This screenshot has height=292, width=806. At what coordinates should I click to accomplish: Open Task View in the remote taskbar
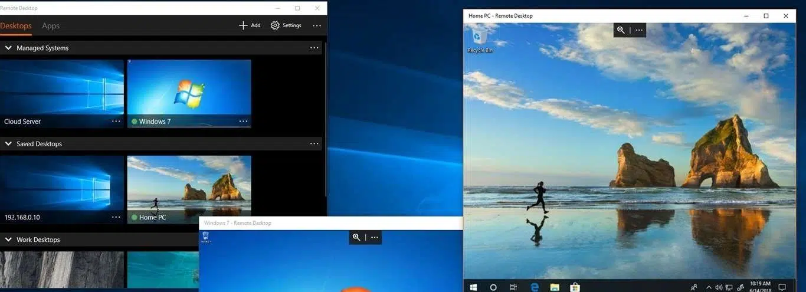click(x=513, y=287)
